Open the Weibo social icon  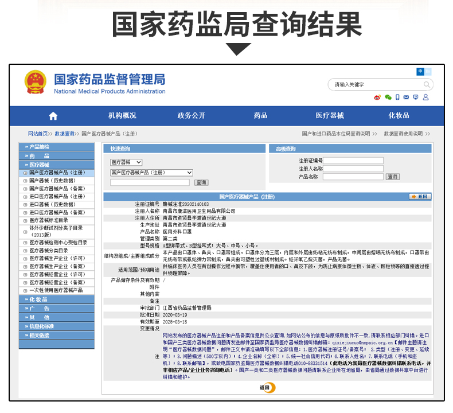click(x=377, y=98)
